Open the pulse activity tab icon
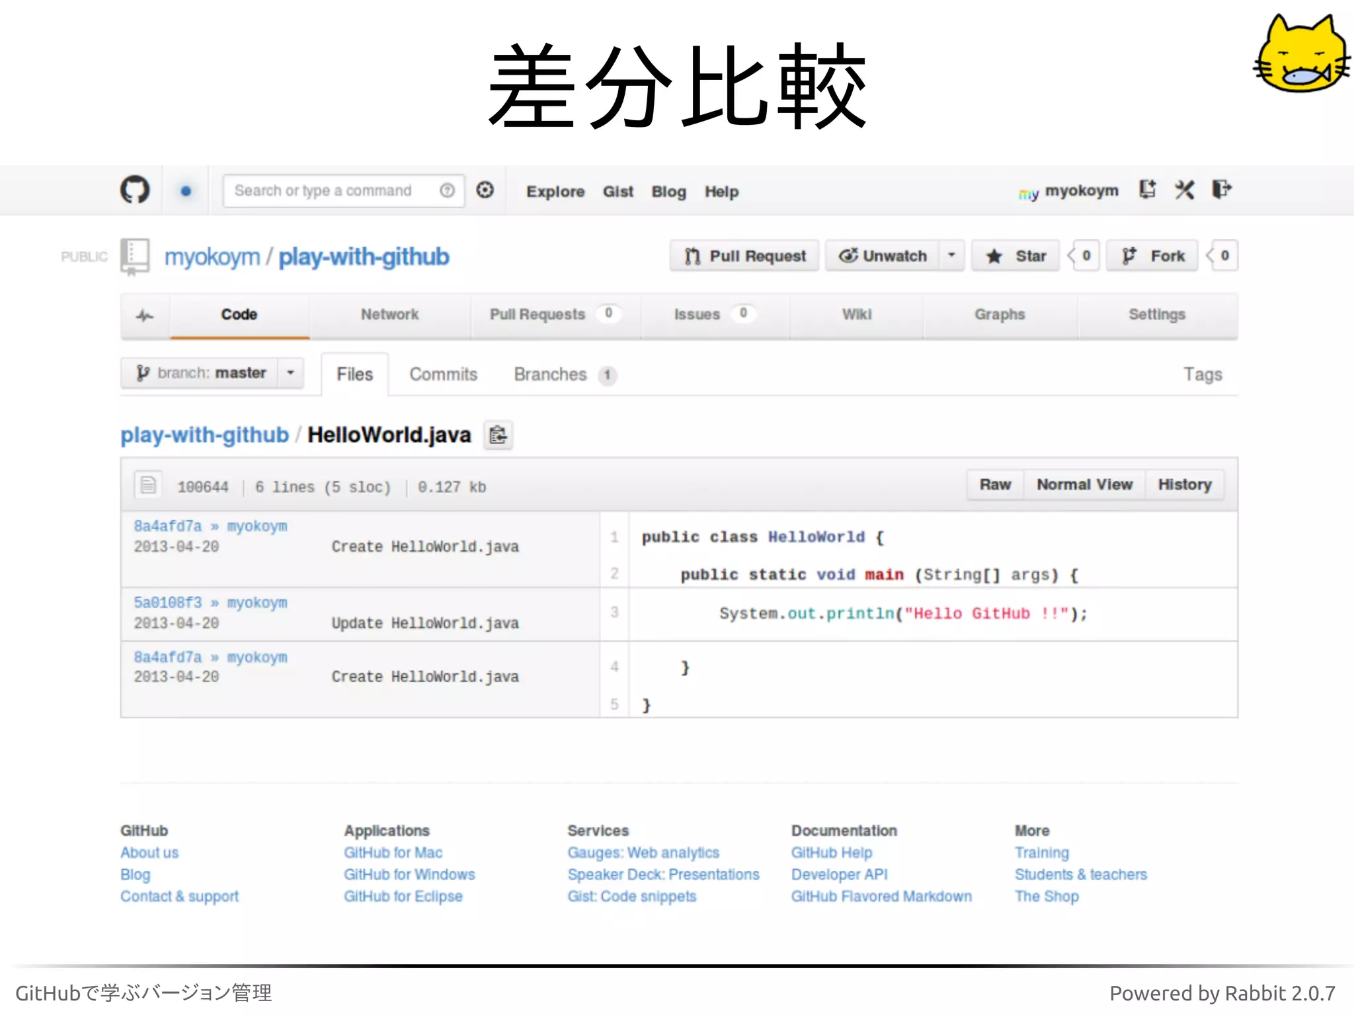 coord(145,315)
